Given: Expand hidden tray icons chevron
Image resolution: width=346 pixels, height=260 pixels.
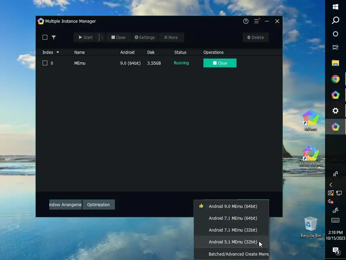Looking at the screenshot, I should [x=330, y=185].
